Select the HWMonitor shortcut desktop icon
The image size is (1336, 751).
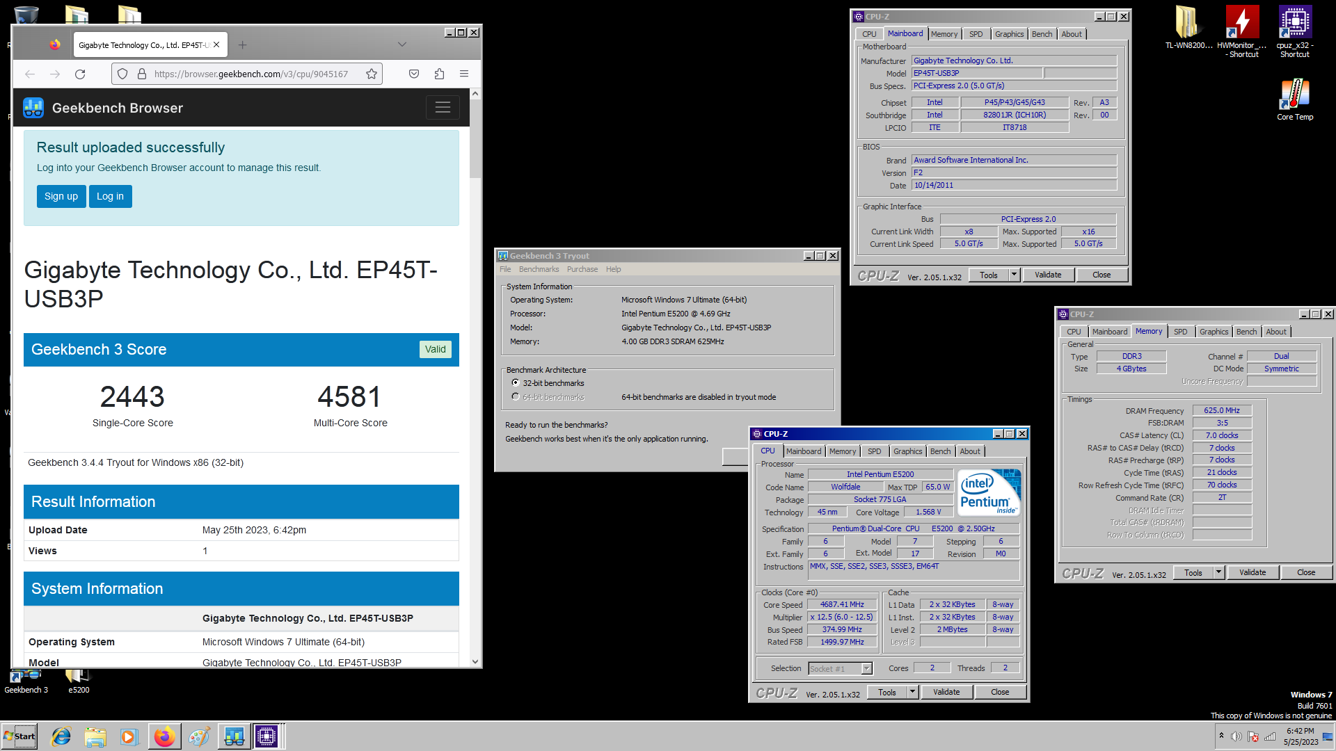[x=1242, y=32]
